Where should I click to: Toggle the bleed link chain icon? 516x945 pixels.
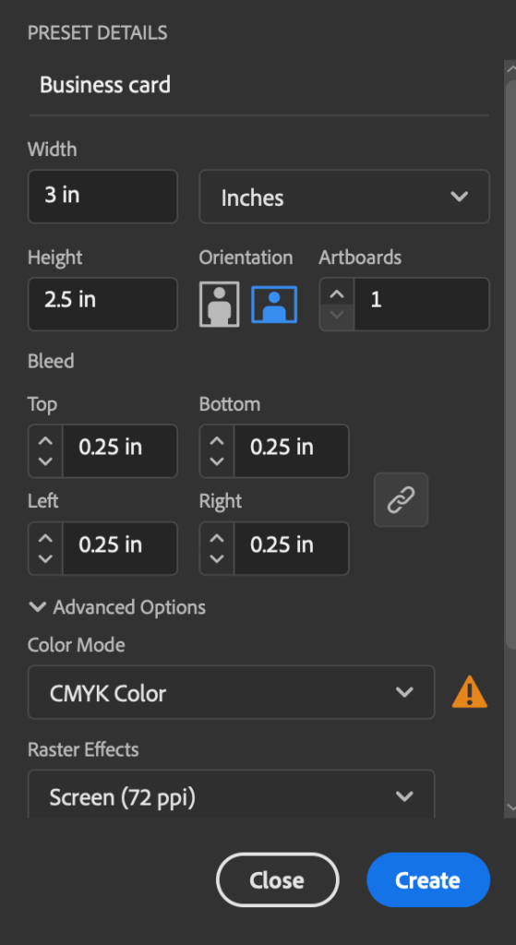pos(401,499)
